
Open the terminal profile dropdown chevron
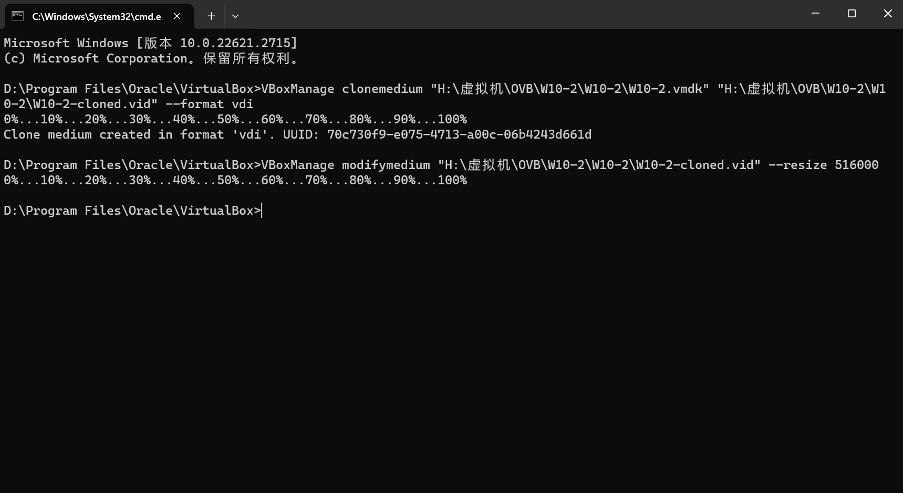235,16
